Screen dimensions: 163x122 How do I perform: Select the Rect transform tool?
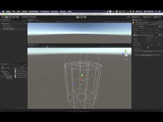click(18, 17)
